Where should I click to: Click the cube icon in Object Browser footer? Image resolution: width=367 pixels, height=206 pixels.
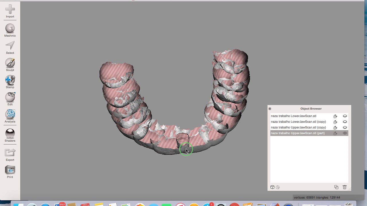point(272,187)
